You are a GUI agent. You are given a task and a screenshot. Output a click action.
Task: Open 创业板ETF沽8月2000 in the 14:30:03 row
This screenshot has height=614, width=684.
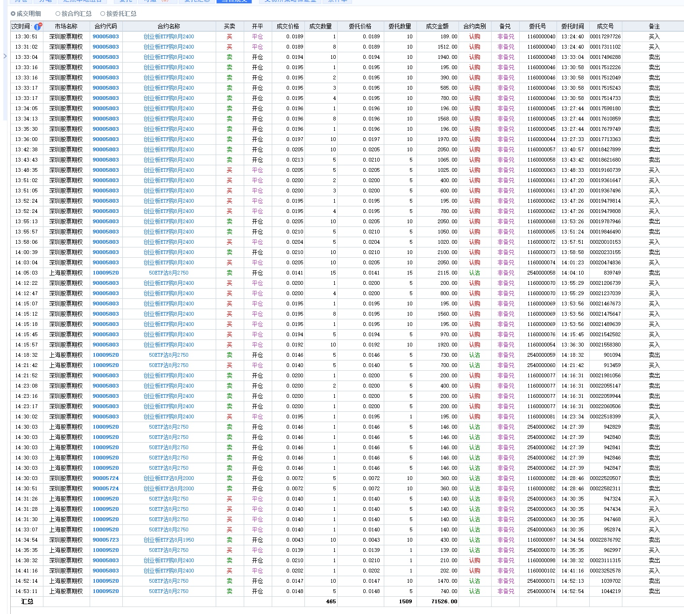pos(169,478)
